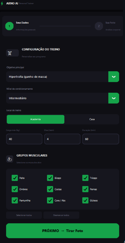Open the Hipertrofia (ganho de massa) select box

[x=63, y=77]
